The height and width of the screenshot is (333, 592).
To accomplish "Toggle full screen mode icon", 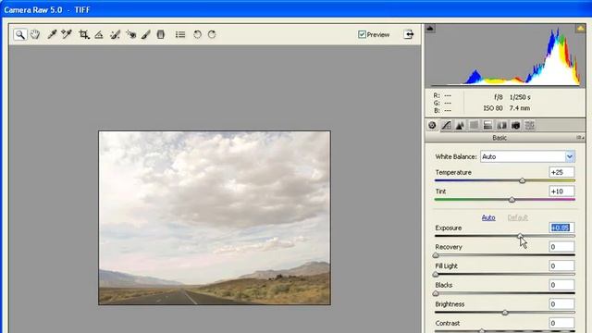I will [409, 34].
